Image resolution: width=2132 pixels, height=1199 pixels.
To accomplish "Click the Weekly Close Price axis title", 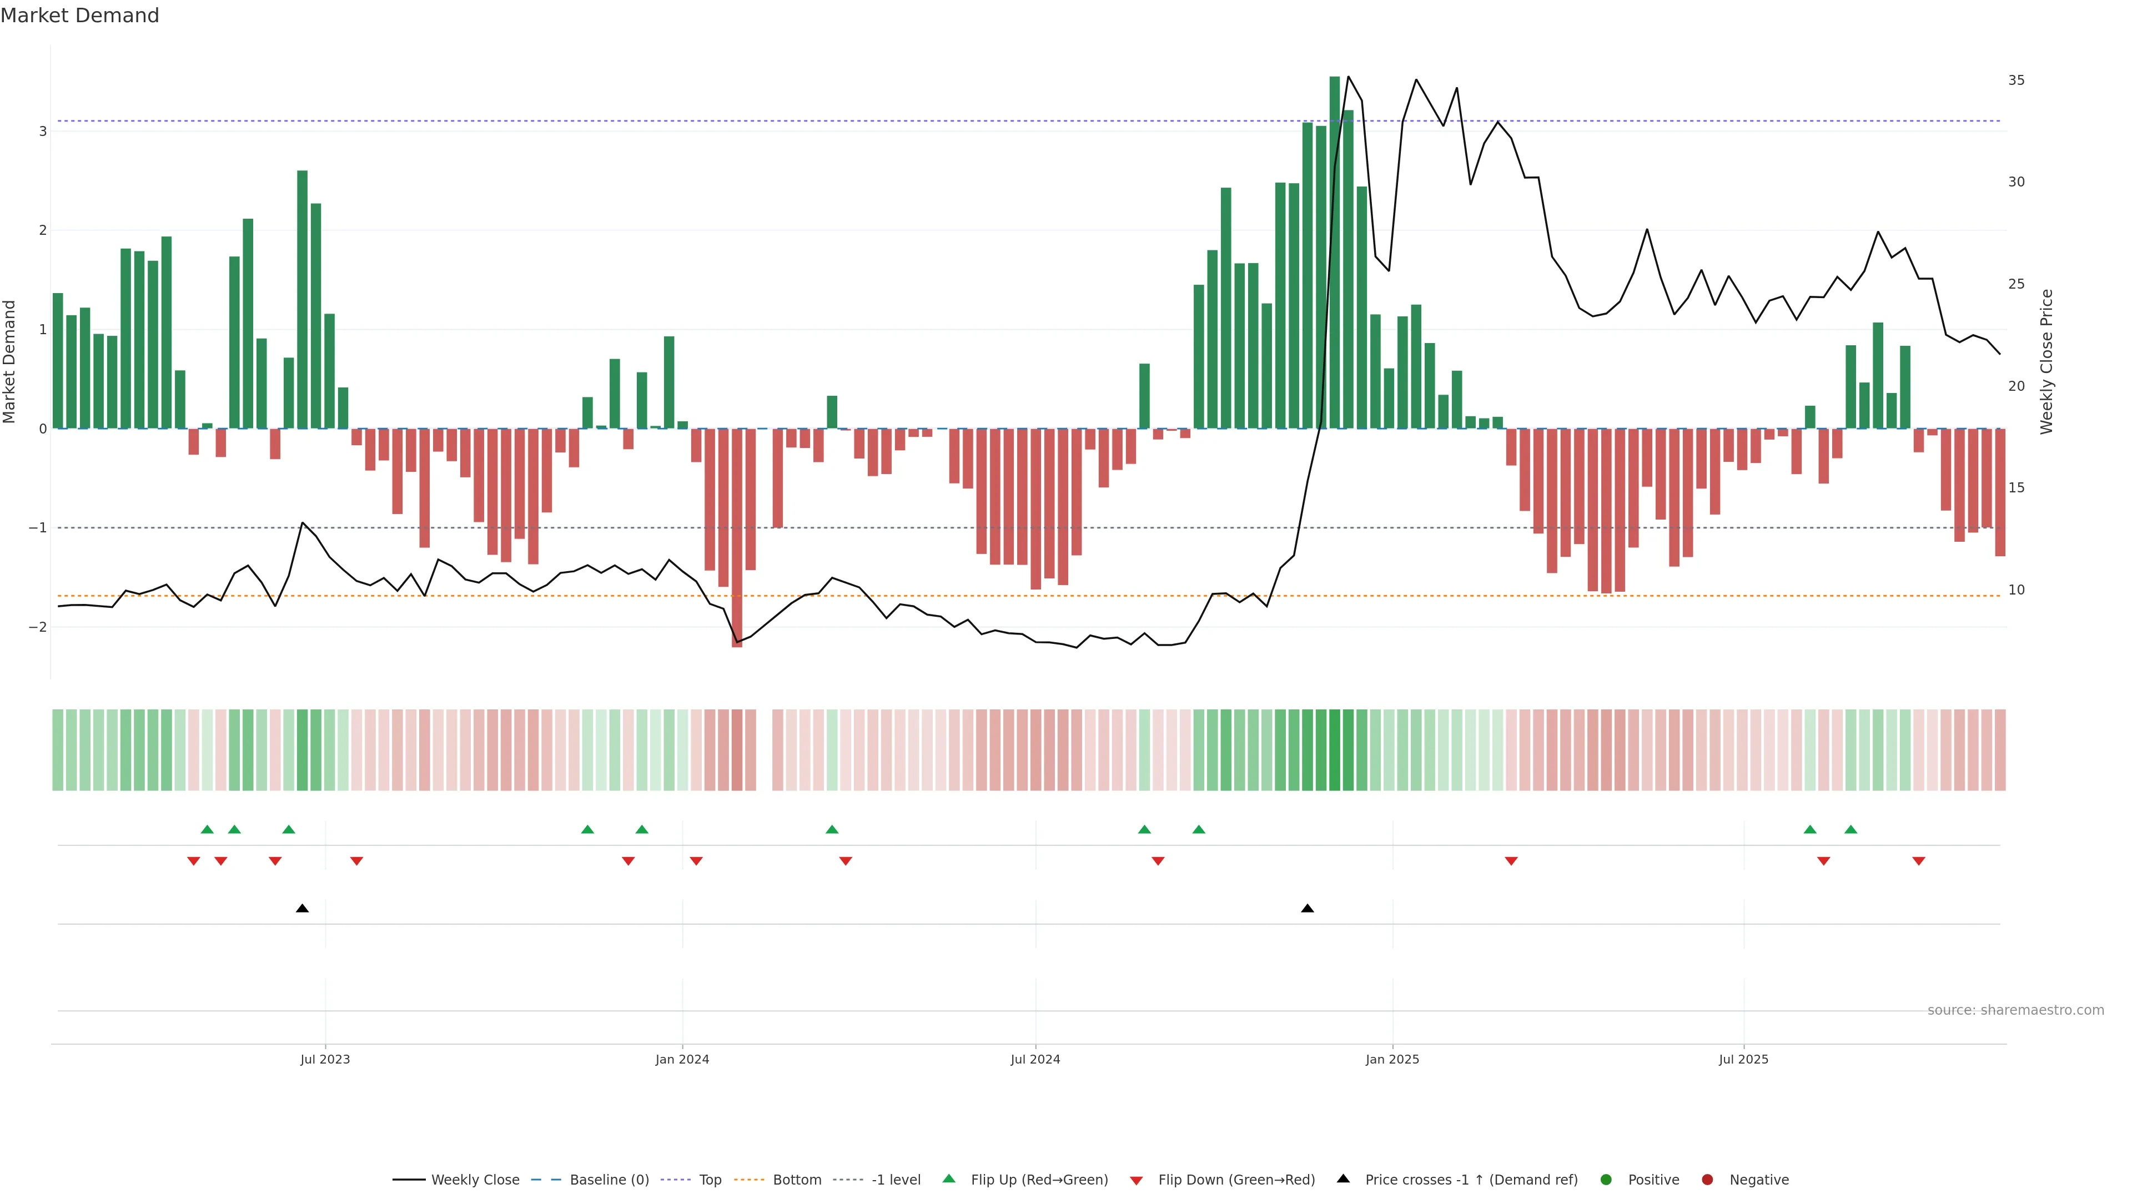I will click(x=2046, y=361).
